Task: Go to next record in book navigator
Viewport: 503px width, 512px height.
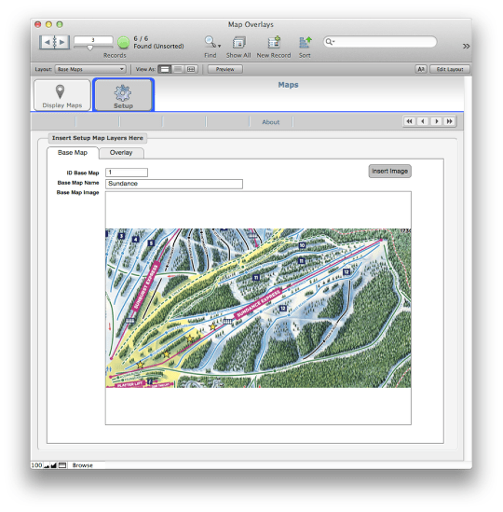Action: 62,42
